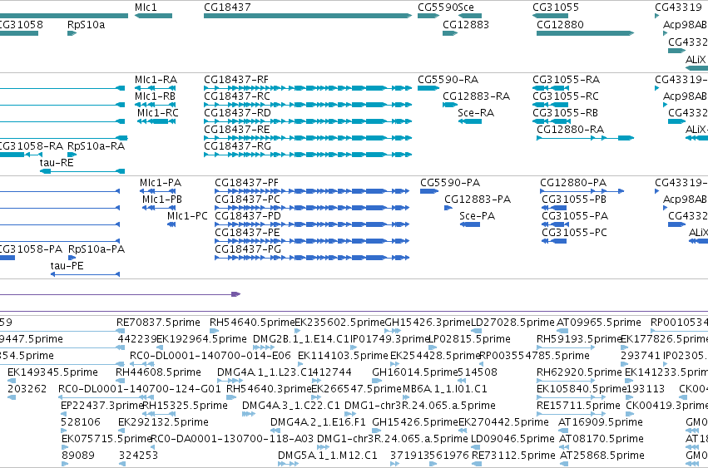Viewport: 708px width, 468px height.
Task: Click the CG12883 gene label
Action: tap(466, 25)
